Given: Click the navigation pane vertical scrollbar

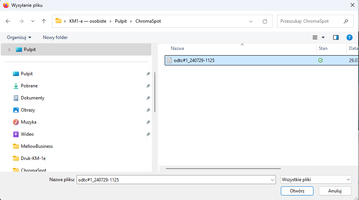Looking at the screenshot, I should click(155, 92).
